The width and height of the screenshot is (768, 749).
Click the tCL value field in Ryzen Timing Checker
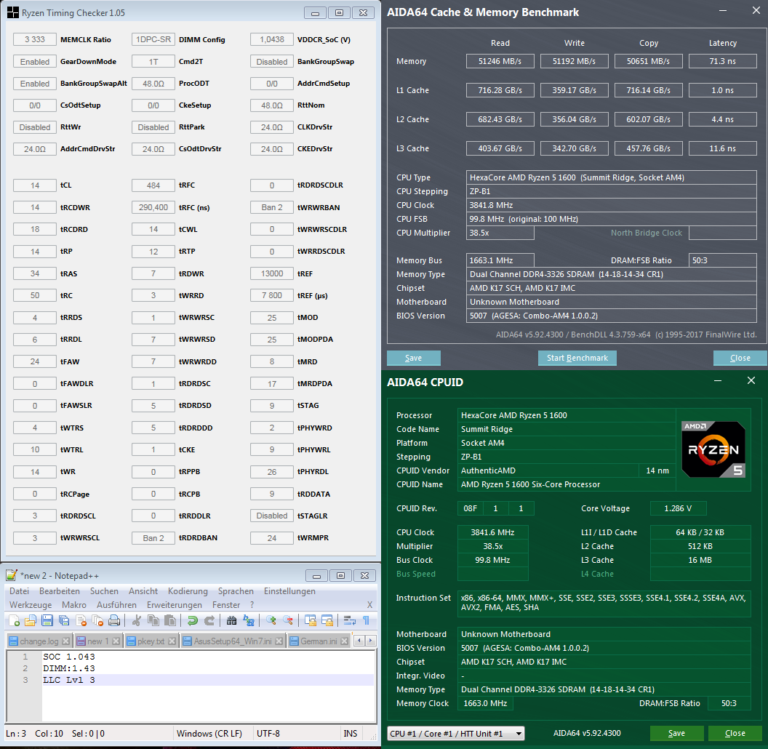(35, 185)
